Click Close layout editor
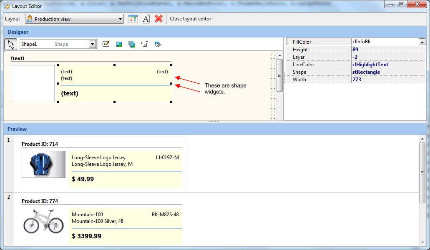Image resolution: width=430 pixels, height=250 pixels. click(190, 19)
